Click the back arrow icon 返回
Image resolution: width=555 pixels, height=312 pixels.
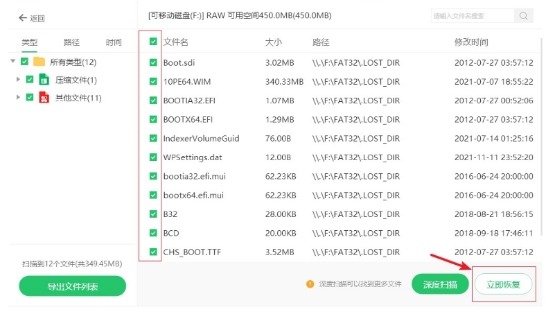click(23, 17)
